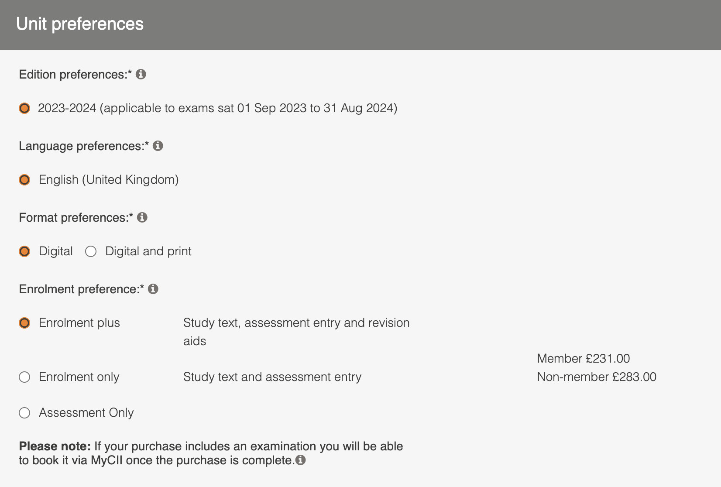Select the Assessment Only option
Viewport: 721px width, 487px height.
(24, 412)
